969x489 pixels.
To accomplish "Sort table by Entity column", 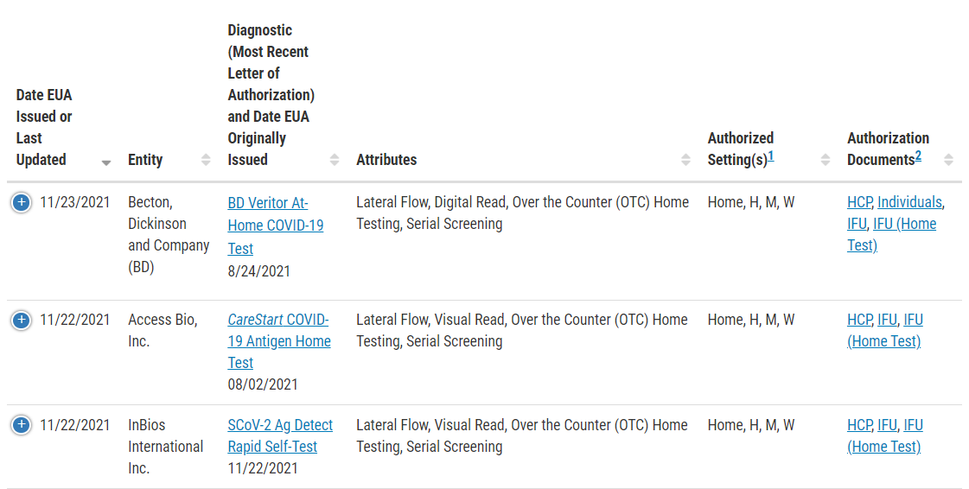I will coord(207,160).
